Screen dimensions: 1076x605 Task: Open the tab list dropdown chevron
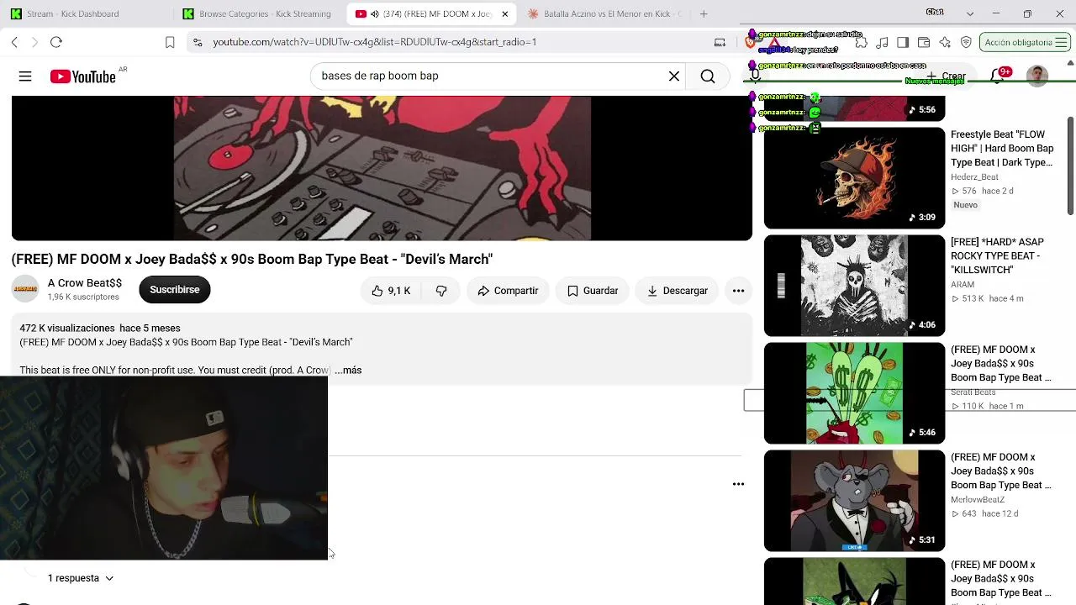pyautogui.click(x=970, y=13)
